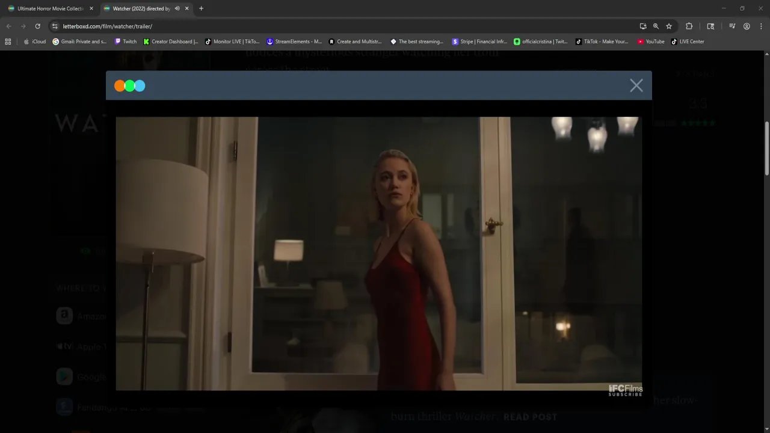
Task: Open the media controls music icon
Action: (x=732, y=26)
